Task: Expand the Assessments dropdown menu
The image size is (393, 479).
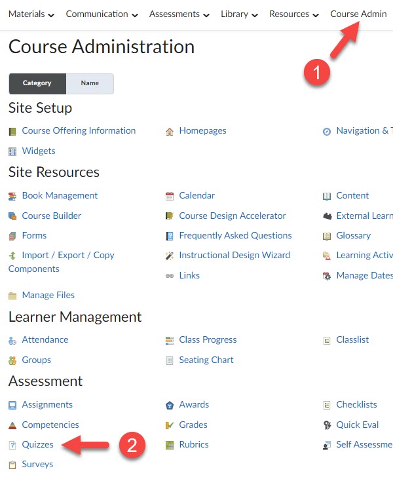Action: (x=179, y=14)
